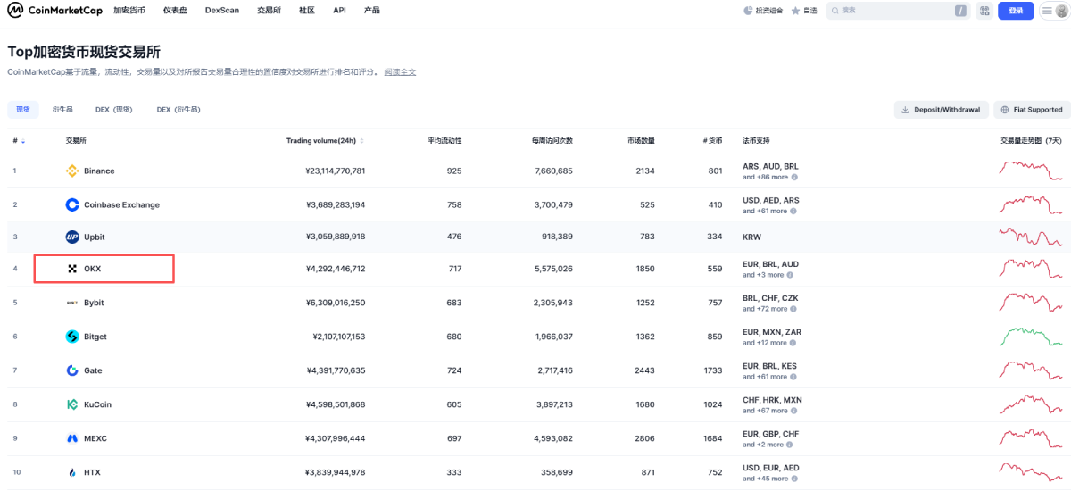Click info icon next to HTX +45 more

[x=793, y=479]
